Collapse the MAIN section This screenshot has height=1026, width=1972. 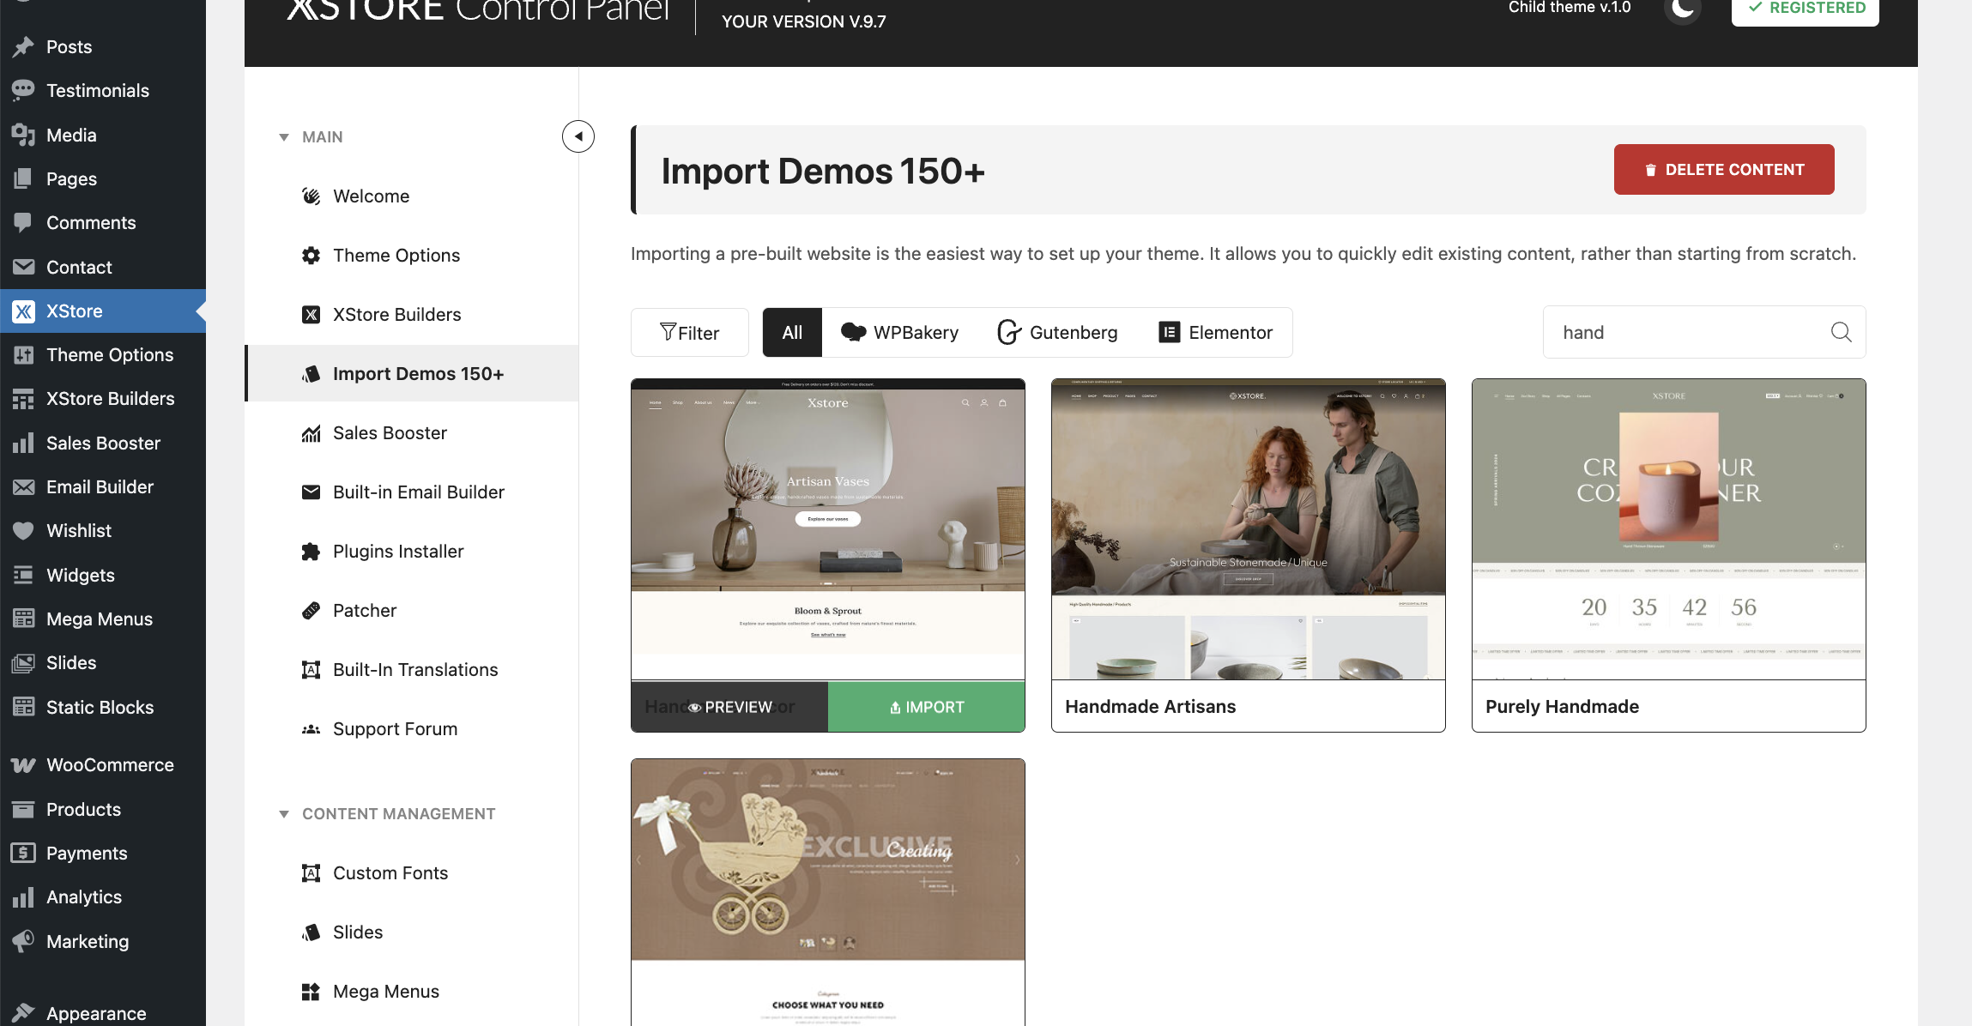click(284, 137)
